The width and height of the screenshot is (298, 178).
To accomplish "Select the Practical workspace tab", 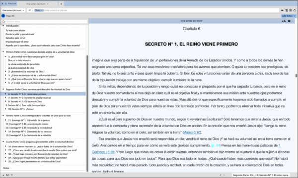I will pyautogui.click(x=12, y=3).
